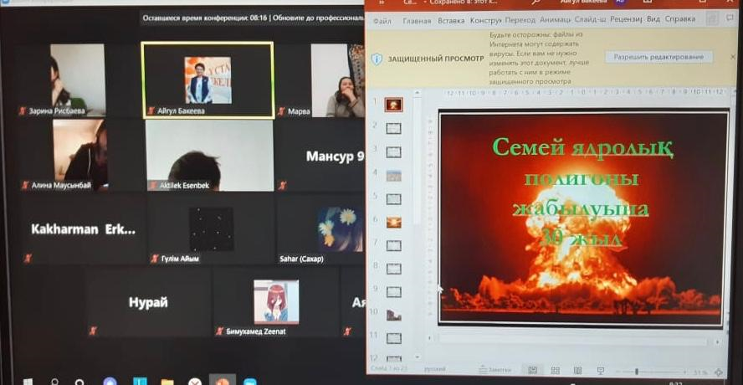Click the Protected View shield icon

pos(377,59)
